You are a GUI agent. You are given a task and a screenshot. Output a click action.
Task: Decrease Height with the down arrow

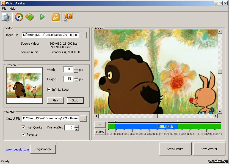(76, 80)
